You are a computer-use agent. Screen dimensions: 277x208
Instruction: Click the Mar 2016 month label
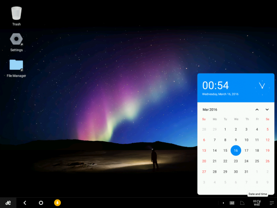point(210,110)
